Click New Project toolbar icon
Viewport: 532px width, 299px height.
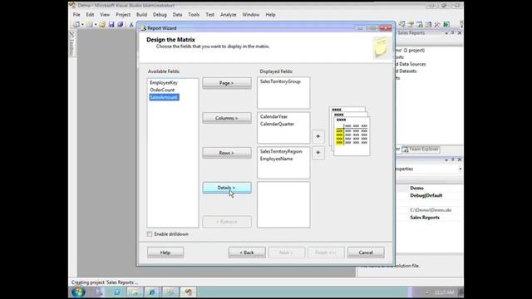76,24
